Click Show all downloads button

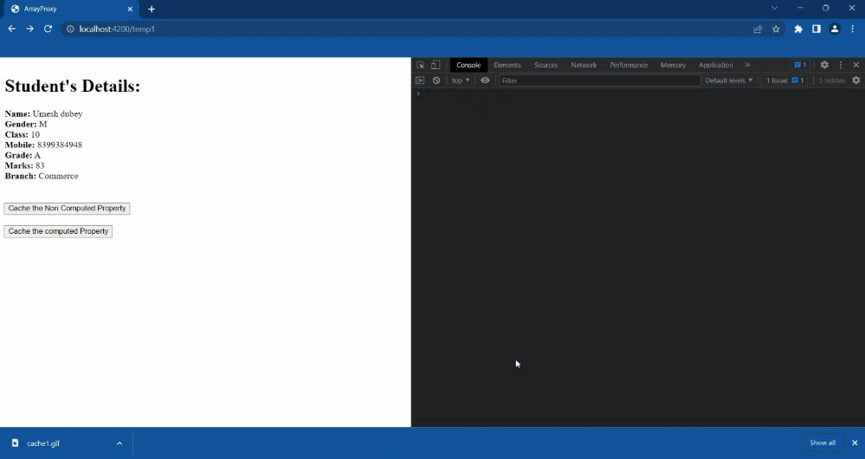[823, 443]
